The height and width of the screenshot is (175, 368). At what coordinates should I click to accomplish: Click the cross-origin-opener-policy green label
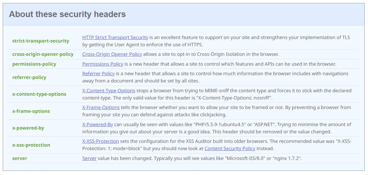point(43,54)
